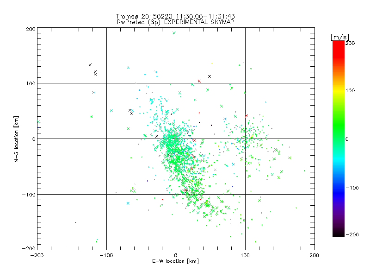
Task: Click the colorbar label "-100"
Action: [352, 188]
